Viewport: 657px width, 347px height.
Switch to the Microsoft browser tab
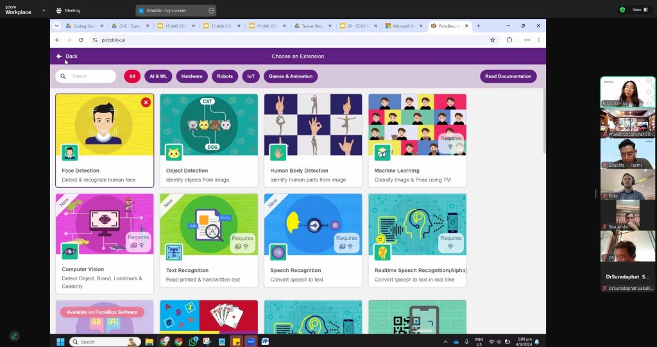(404, 26)
